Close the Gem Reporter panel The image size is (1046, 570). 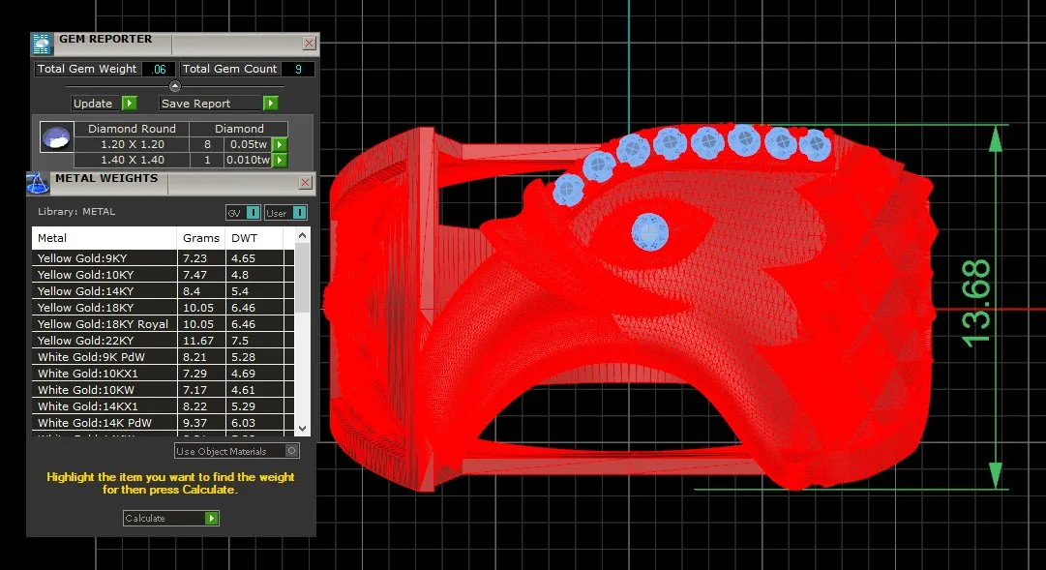[x=309, y=44]
